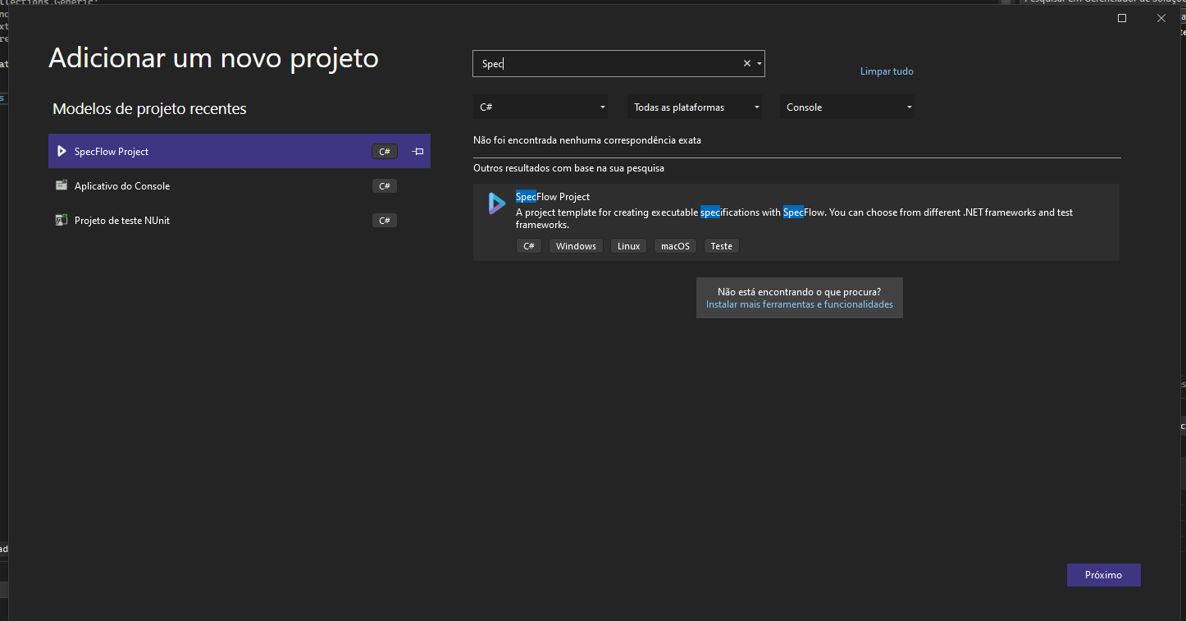Click C# badge on Projeto de teste NUnit row
Viewport: 1186px width, 621px height.
click(385, 221)
